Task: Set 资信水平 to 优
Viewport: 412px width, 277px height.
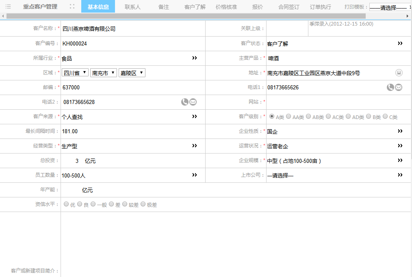Action: 66,204
